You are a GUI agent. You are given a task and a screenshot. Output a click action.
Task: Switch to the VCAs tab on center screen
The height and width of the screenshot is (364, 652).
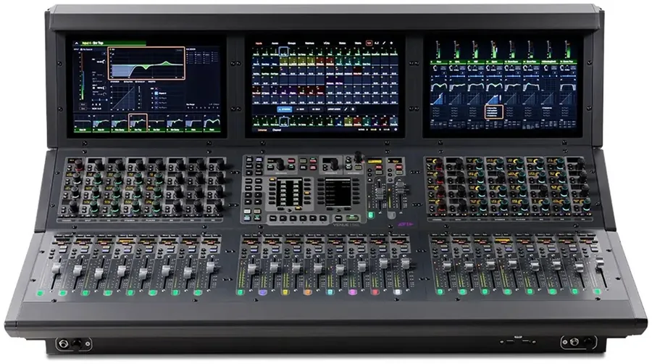(327, 44)
